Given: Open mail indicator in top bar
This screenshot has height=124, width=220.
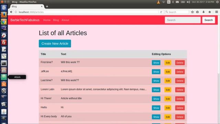Looking at the screenshot, I should point(177,2).
